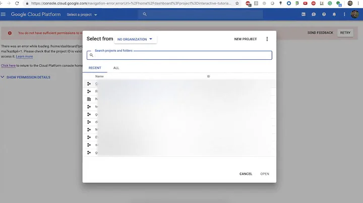
Task: Click the Adblock extension icon in browser toolbar
Action: coord(248,4)
